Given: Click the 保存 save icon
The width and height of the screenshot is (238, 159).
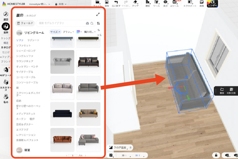Looking at the screenshot, I should coord(107,2).
